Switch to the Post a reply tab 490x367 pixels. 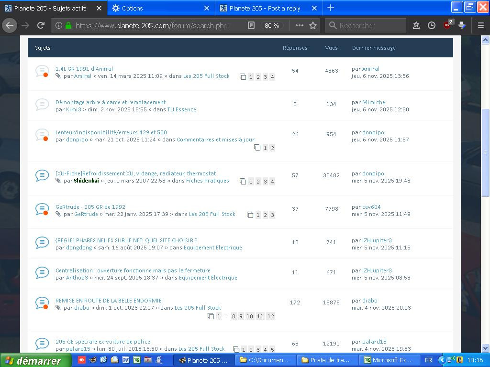point(265,8)
